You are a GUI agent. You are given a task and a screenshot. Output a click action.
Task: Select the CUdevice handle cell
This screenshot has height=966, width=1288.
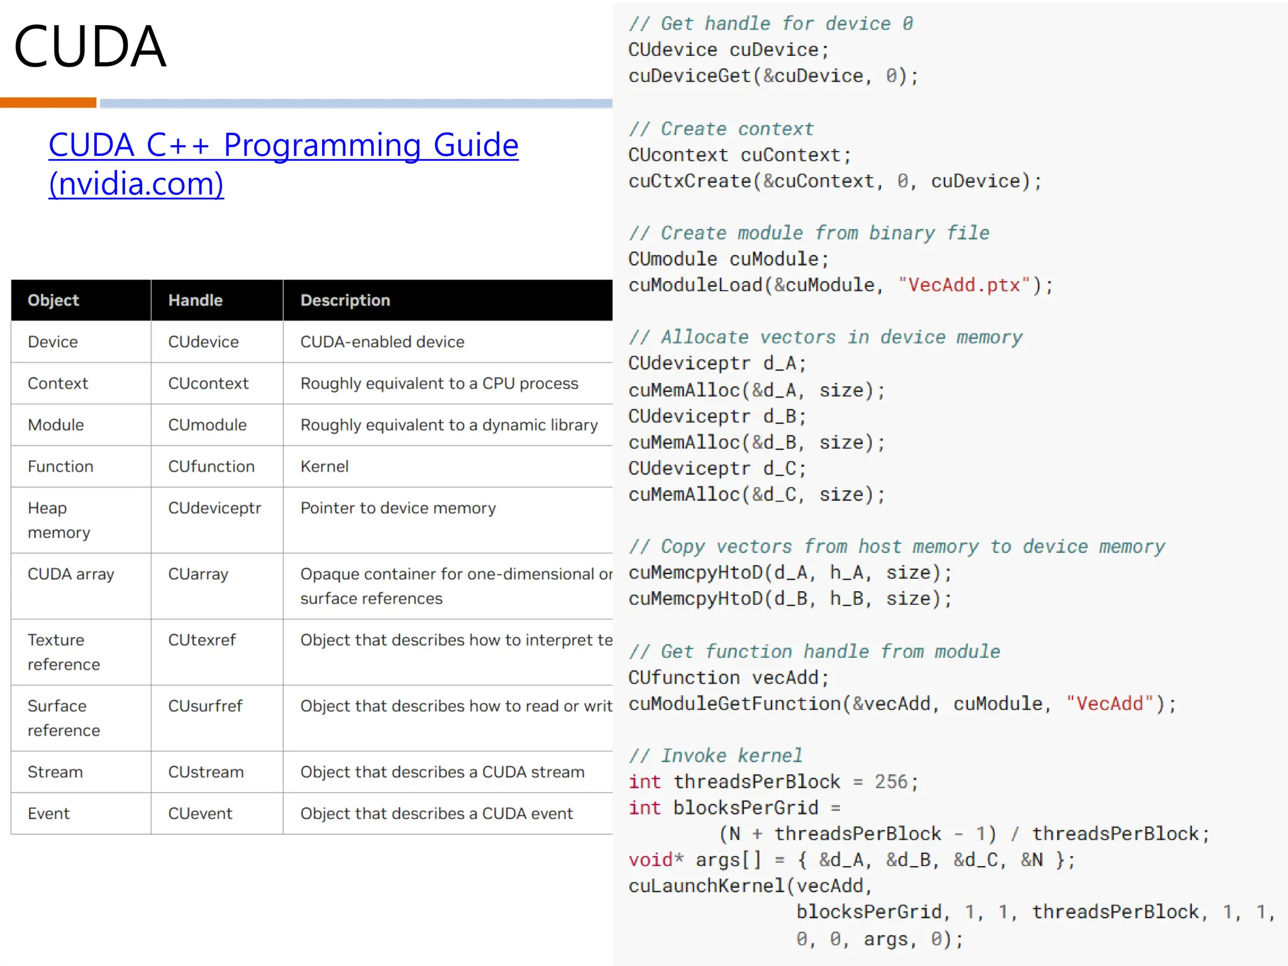click(x=203, y=342)
